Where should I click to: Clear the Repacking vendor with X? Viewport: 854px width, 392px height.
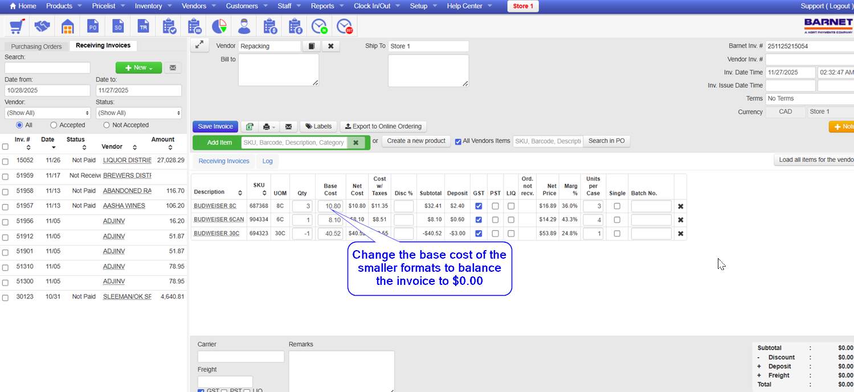pos(330,46)
